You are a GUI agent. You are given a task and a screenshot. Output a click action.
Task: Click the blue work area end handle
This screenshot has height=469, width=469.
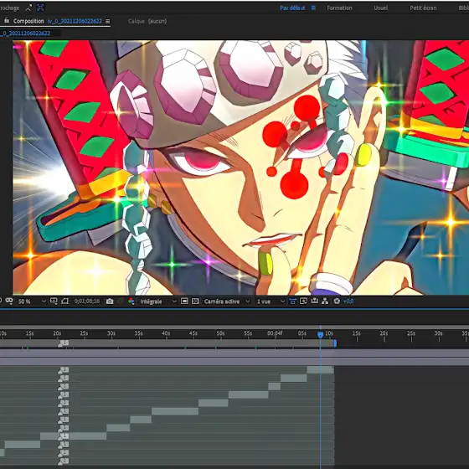point(335,343)
